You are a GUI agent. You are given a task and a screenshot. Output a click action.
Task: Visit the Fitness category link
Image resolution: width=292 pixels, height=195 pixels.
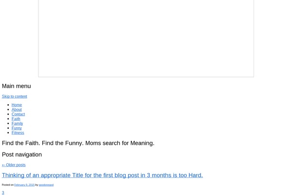[x=18, y=133]
